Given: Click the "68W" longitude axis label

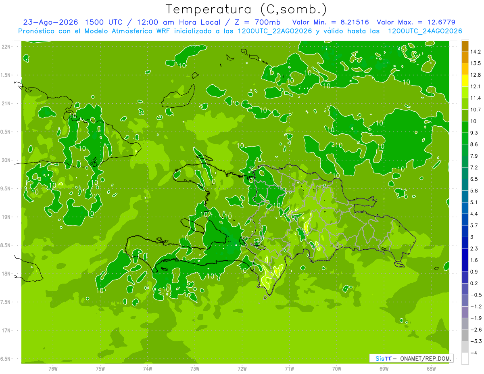Looking at the screenshot, I should (x=431, y=368).
